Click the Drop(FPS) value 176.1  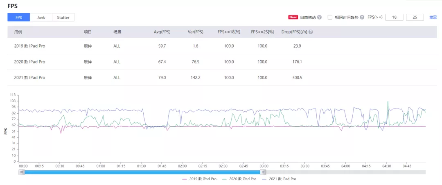297,62
